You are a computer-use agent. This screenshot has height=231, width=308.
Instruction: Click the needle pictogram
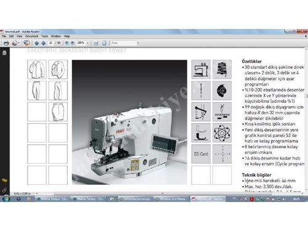201,91
